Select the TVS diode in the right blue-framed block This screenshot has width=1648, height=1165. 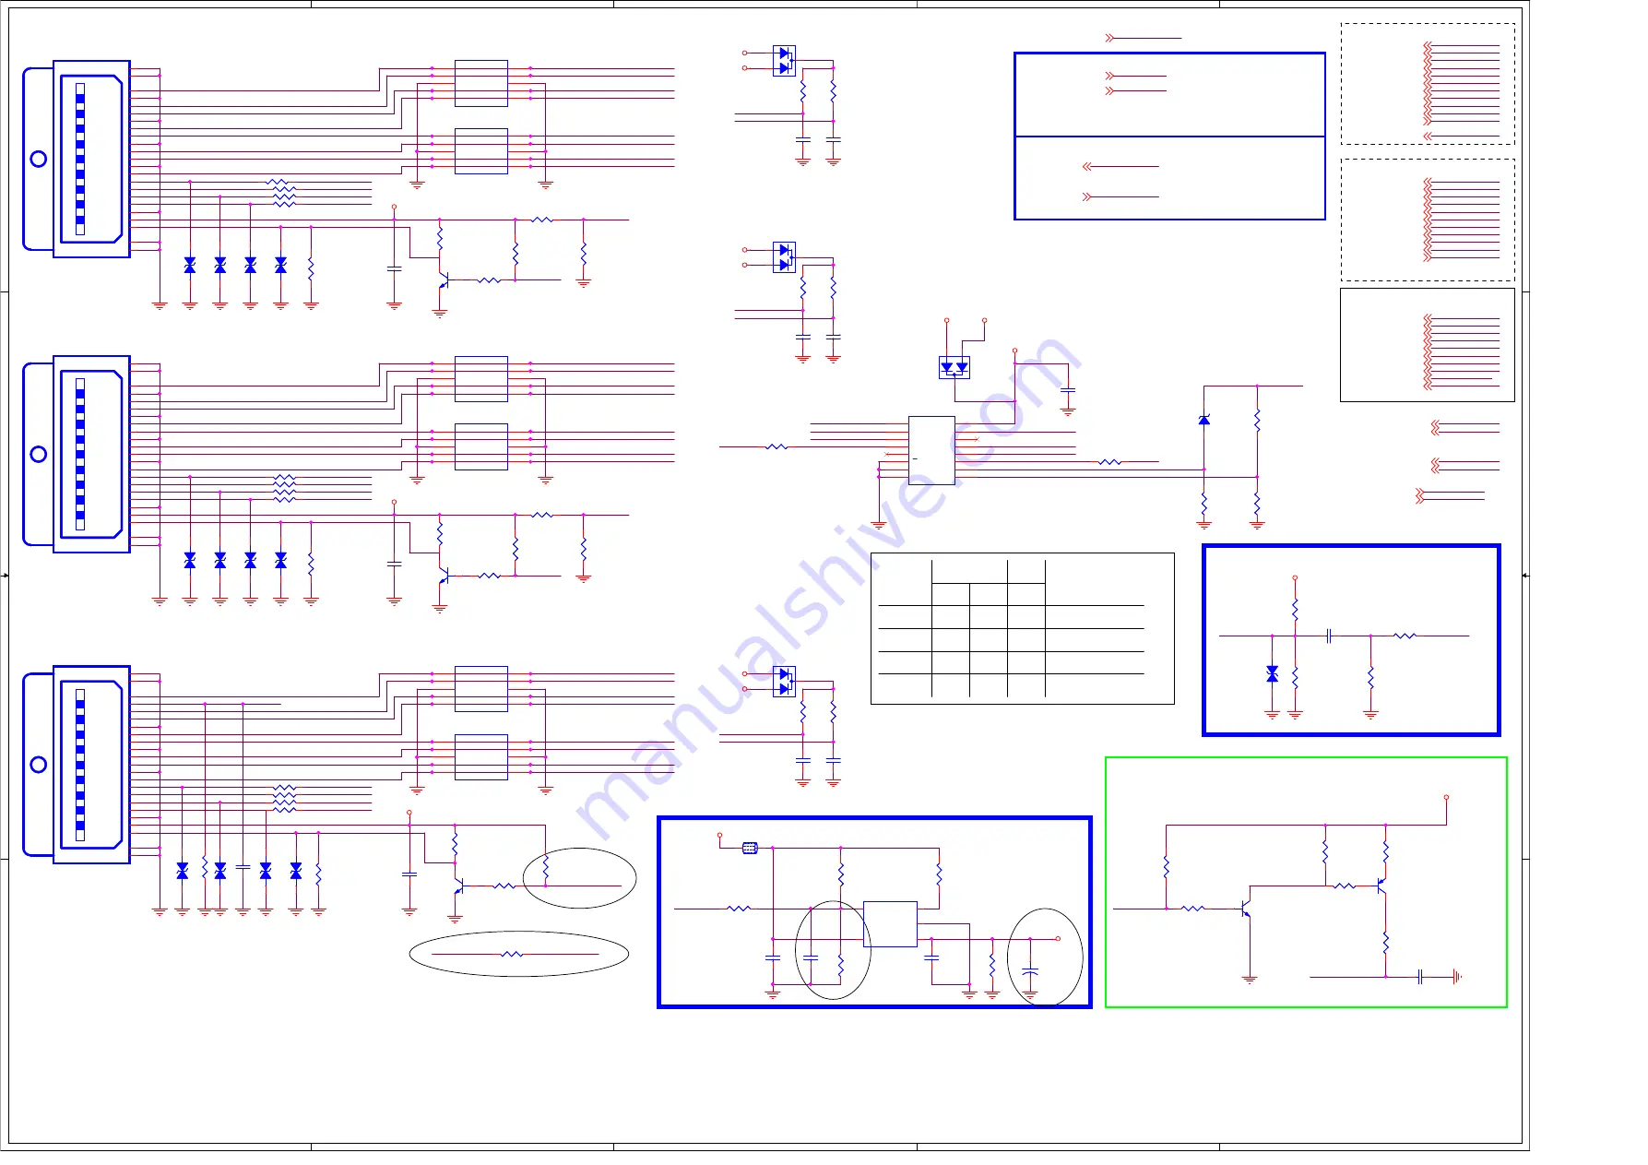1273,674
